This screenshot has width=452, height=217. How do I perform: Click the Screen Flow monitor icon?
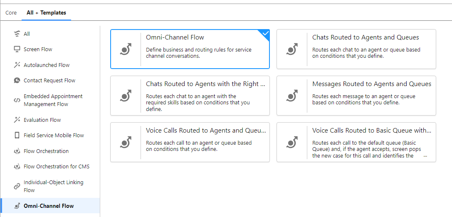(x=17, y=49)
